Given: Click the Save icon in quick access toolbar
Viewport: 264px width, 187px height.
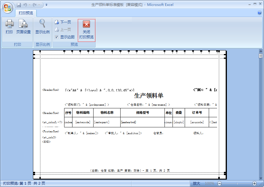Looking at the screenshot, I should [19, 5].
